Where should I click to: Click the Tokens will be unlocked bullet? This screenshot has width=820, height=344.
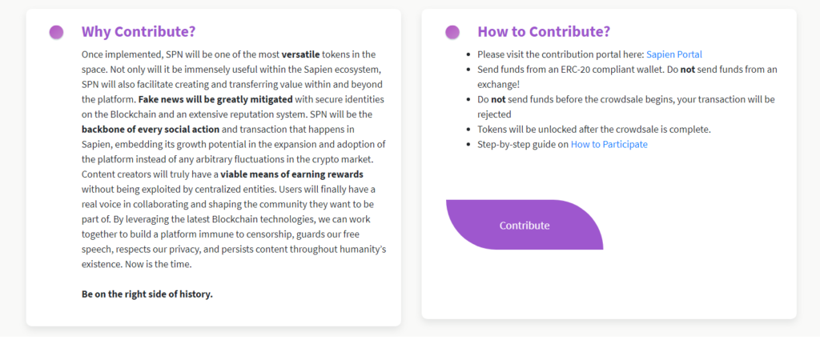click(x=594, y=129)
